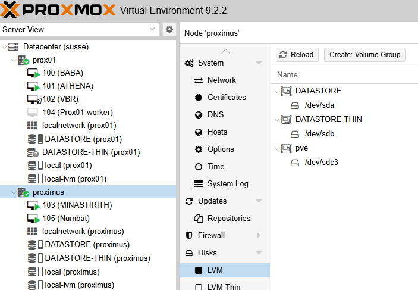The image size is (418, 290).
Task: Open the DNS menu item
Action: coord(215,114)
